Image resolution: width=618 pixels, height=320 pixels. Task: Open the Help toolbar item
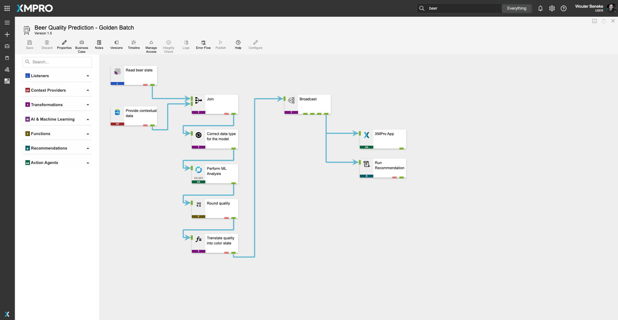[x=238, y=44]
